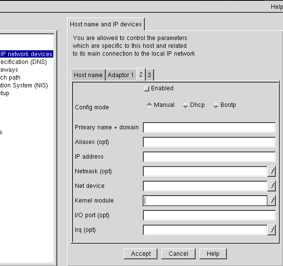Image resolution: width=283 pixels, height=266 pixels.
Task: Focus the Aliases (opt) field
Action: click(209, 142)
